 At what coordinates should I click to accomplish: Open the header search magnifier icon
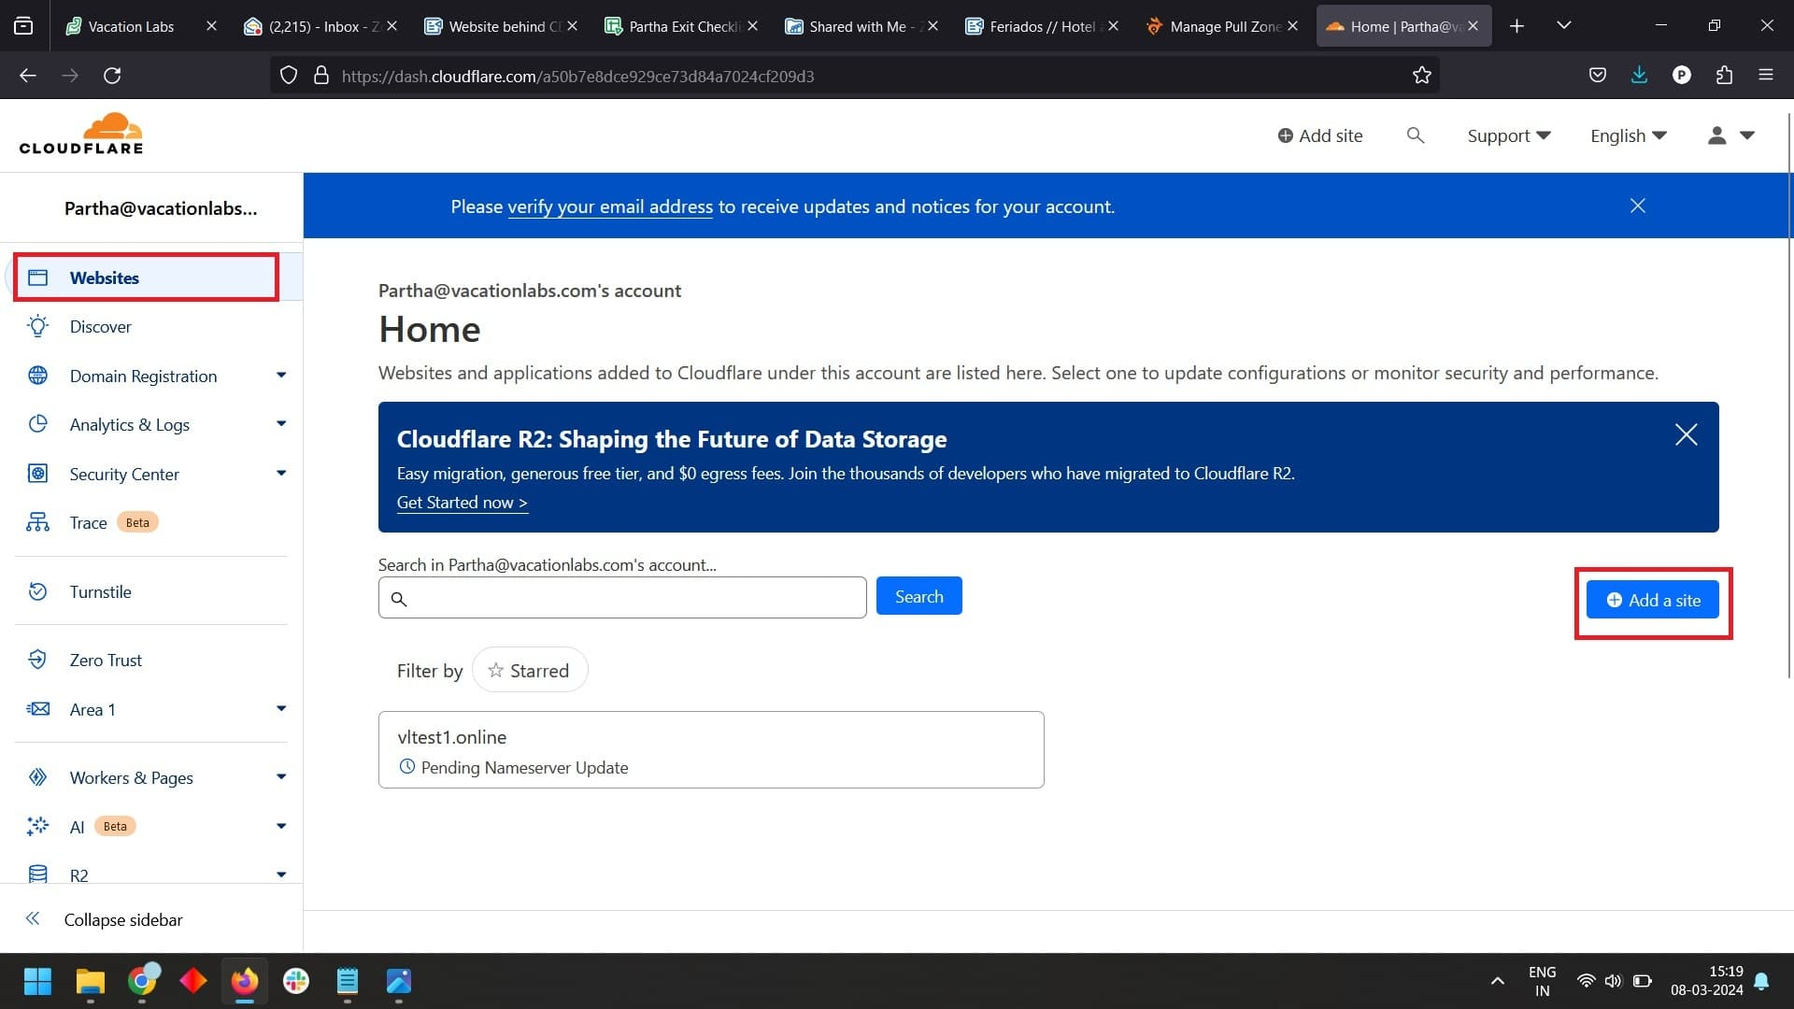pos(1415,135)
